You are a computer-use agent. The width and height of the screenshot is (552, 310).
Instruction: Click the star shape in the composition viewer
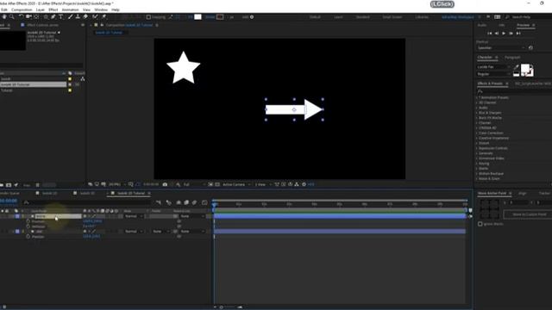(184, 68)
